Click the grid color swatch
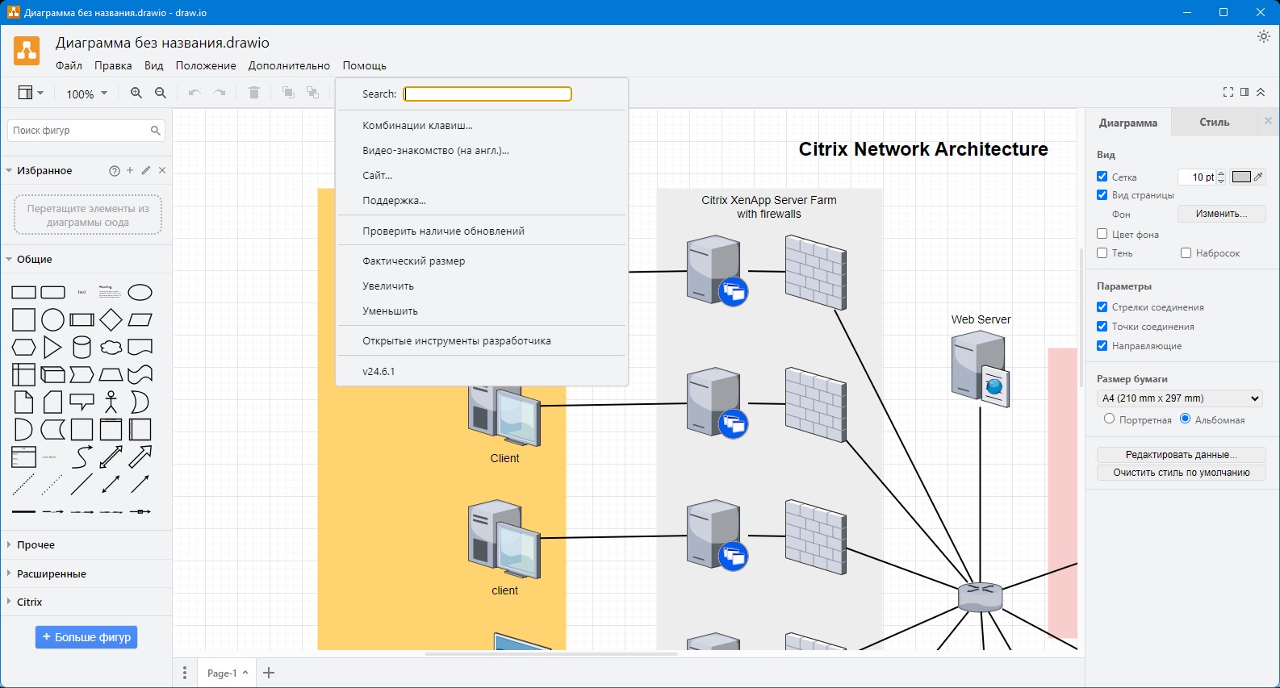This screenshot has width=1280, height=688. point(1242,177)
